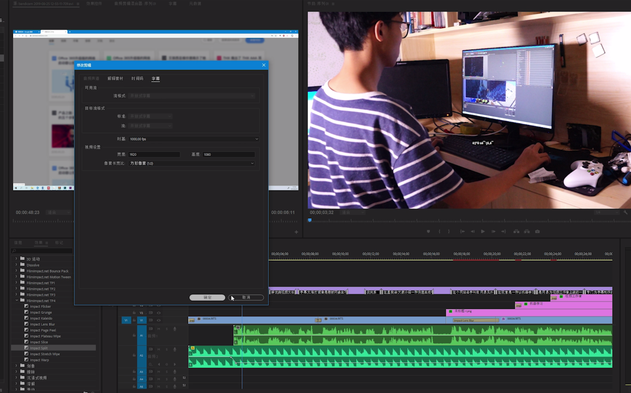Image resolution: width=631 pixels, height=393 pixels.
Task: Click the 确定 button
Action: tap(207, 297)
